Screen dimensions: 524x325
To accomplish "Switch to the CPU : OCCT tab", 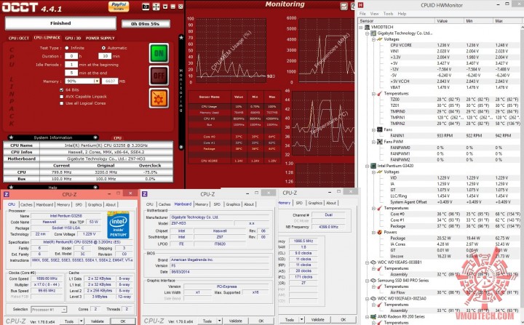I will pos(19,38).
